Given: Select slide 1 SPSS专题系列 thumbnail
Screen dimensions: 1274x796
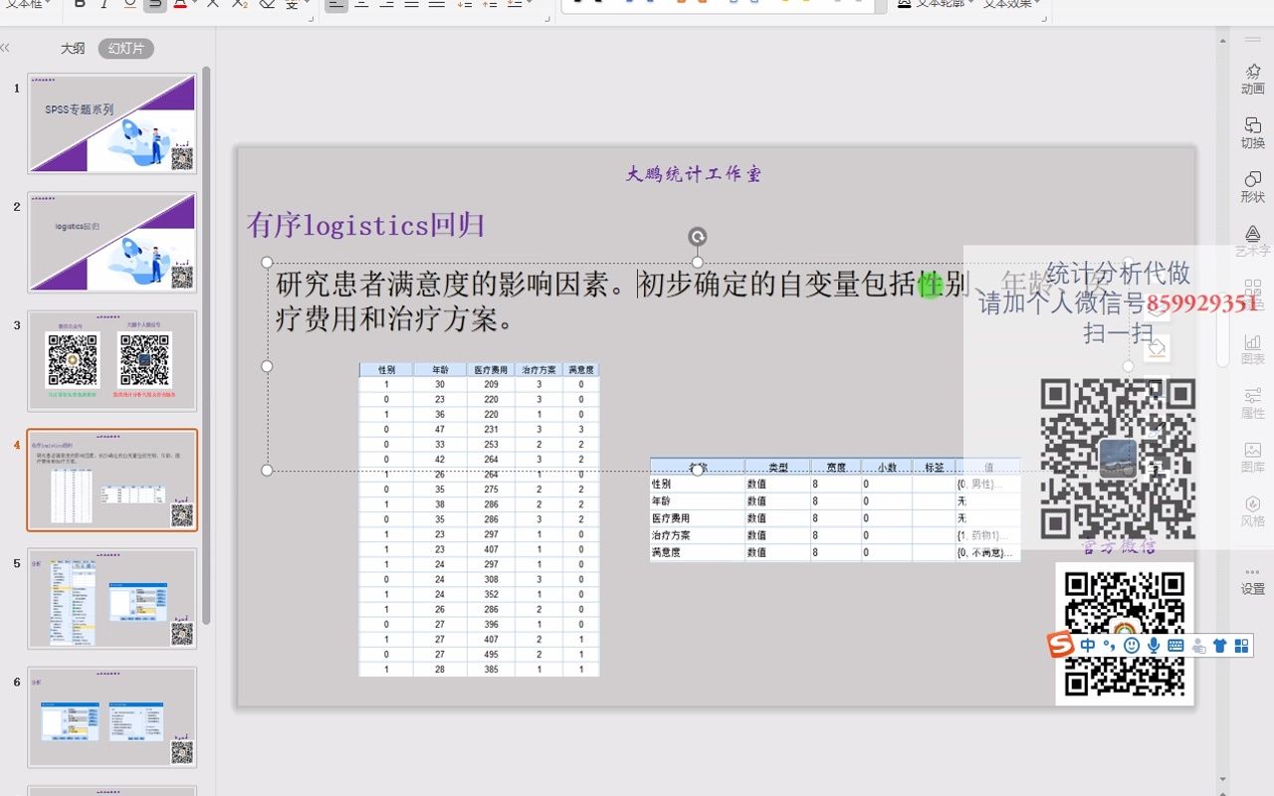Looking at the screenshot, I should [x=111, y=123].
